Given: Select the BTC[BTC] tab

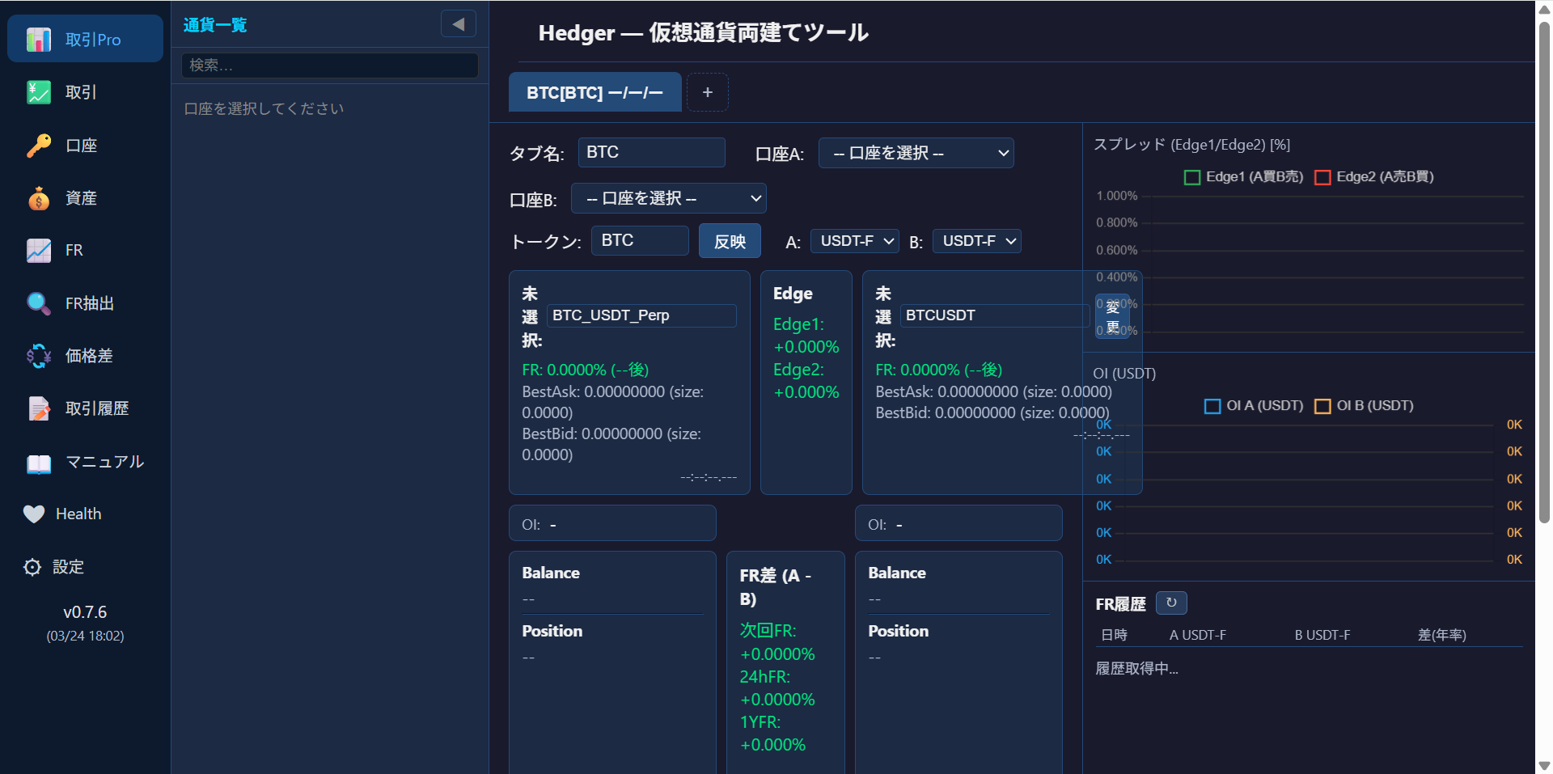Looking at the screenshot, I should [x=595, y=93].
